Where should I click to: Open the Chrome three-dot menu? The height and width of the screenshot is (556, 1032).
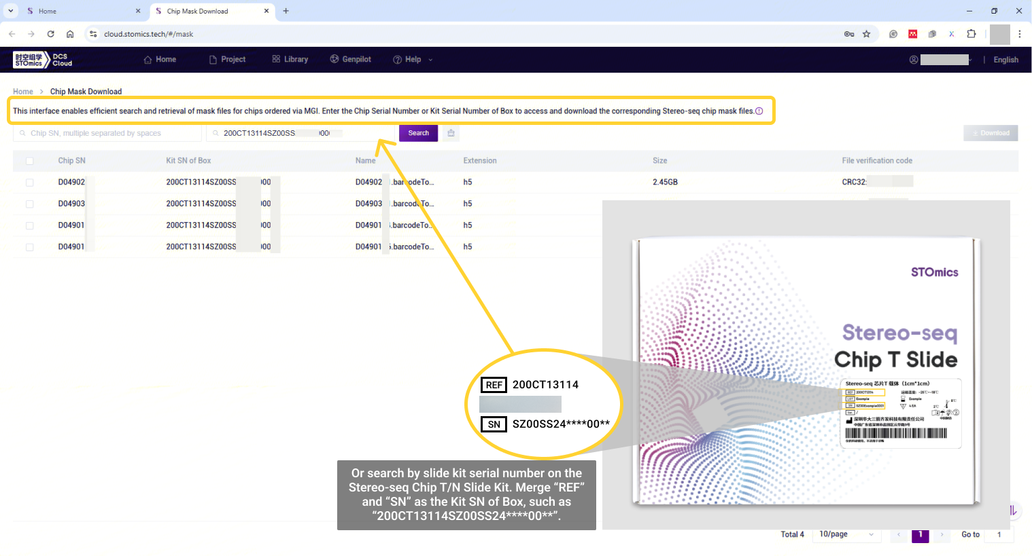click(x=1020, y=34)
